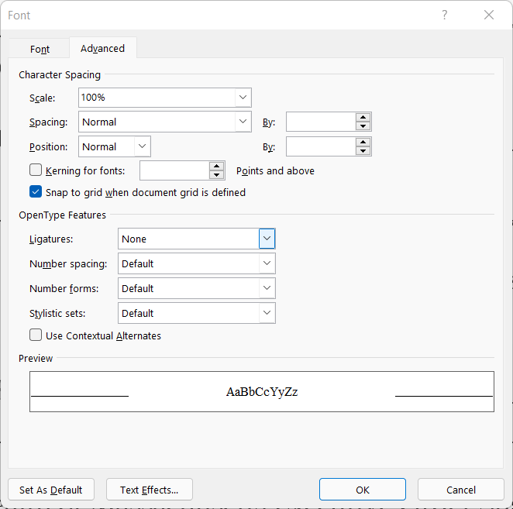Click the Help question mark icon

pos(444,15)
